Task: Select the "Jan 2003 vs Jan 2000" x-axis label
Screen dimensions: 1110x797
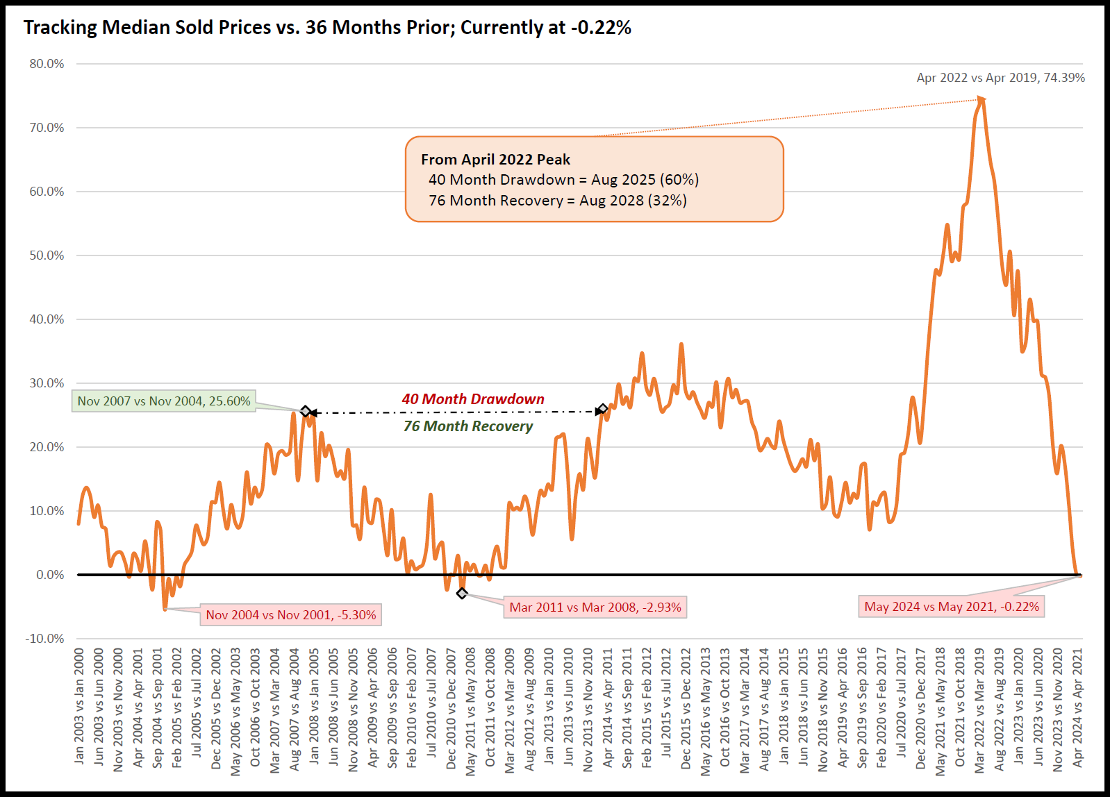Action: (79, 707)
